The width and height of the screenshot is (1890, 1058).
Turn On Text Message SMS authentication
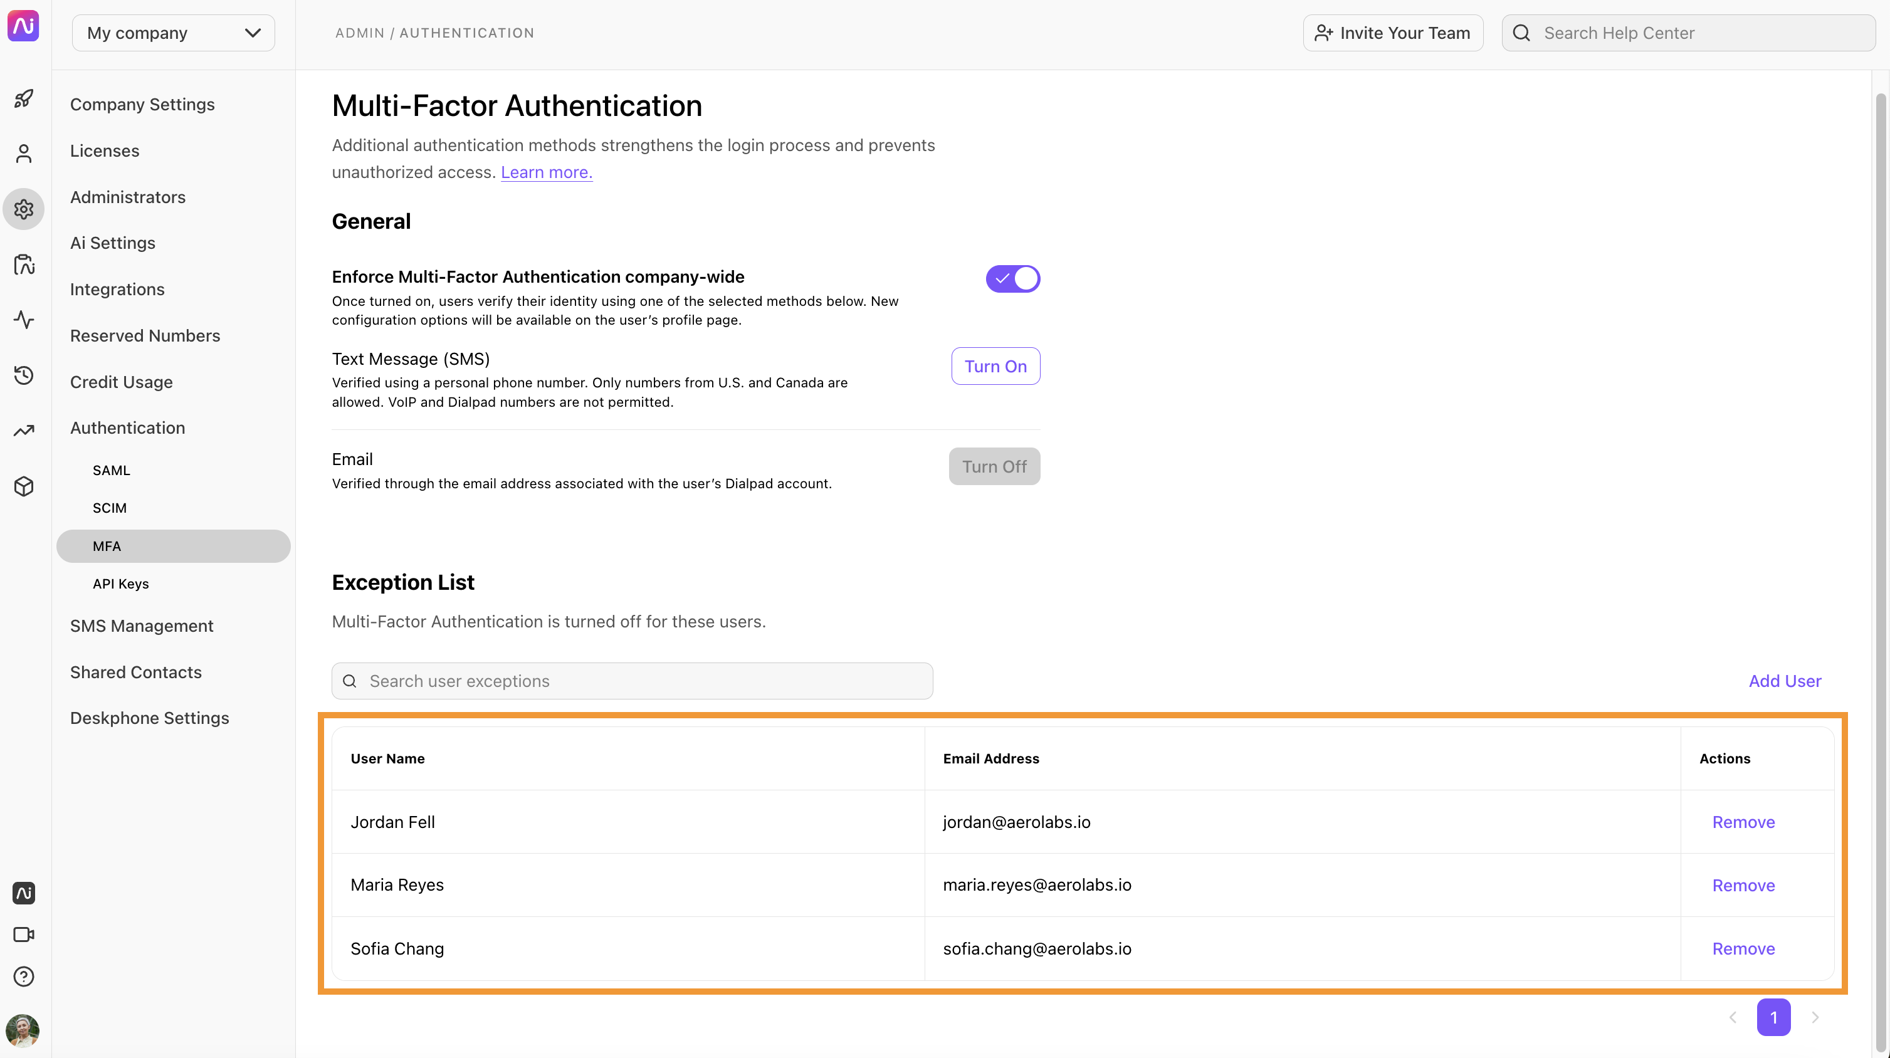point(994,365)
